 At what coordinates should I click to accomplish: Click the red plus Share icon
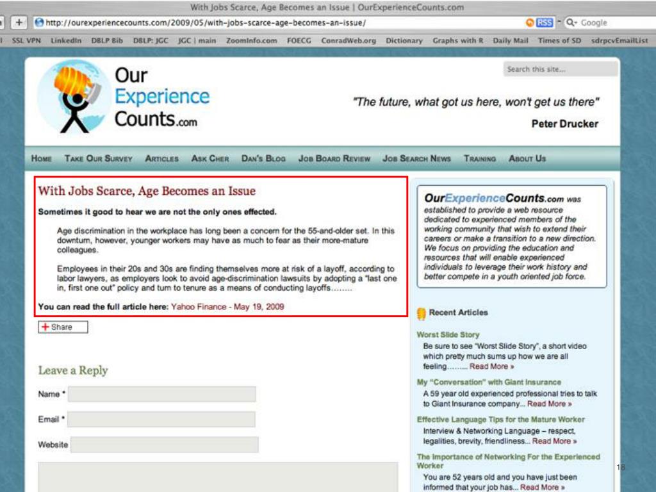pos(45,327)
